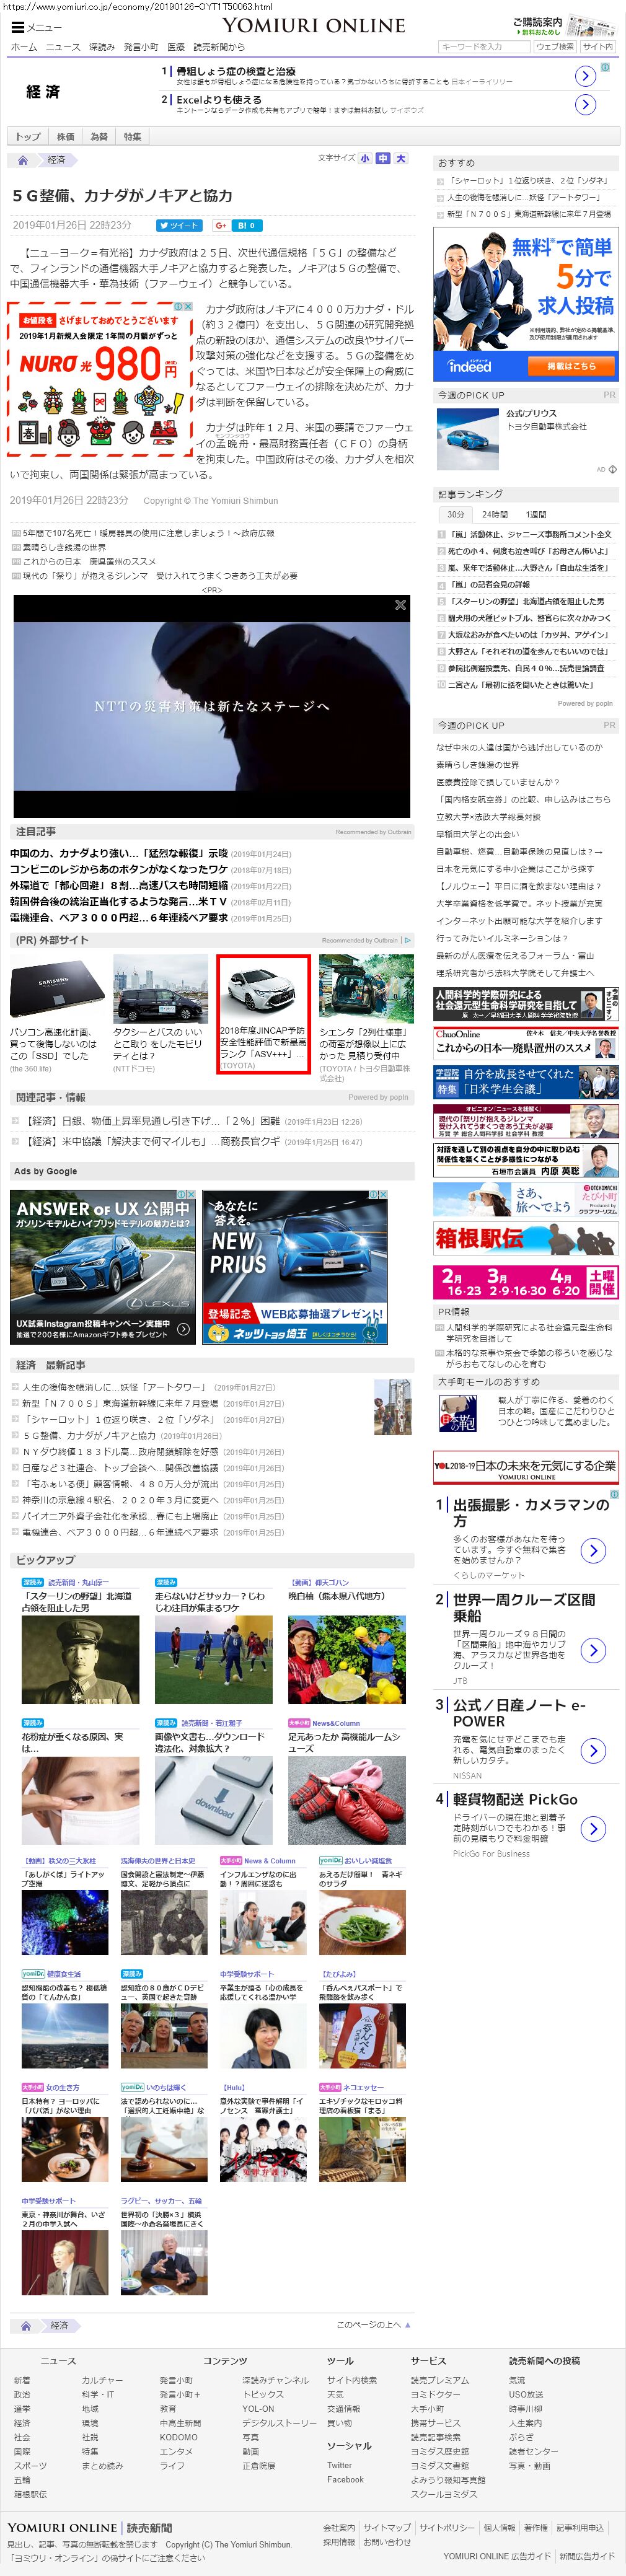Click arrow beside 出張撮影・カメラマン ad
This screenshot has height=2576, width=626.
click(593, 1550)
